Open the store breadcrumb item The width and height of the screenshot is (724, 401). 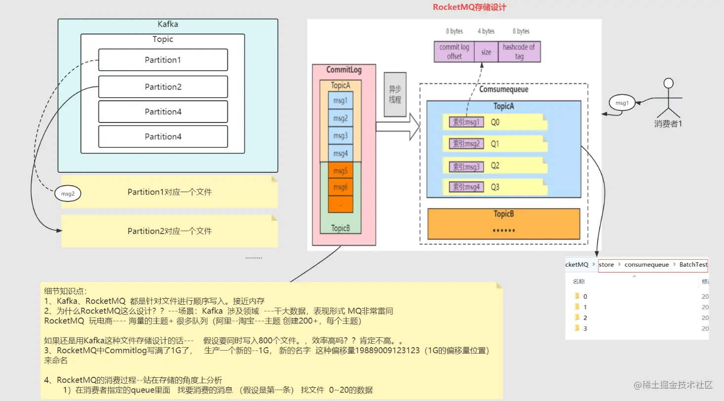pyautogui.click(x=606, y=265)
